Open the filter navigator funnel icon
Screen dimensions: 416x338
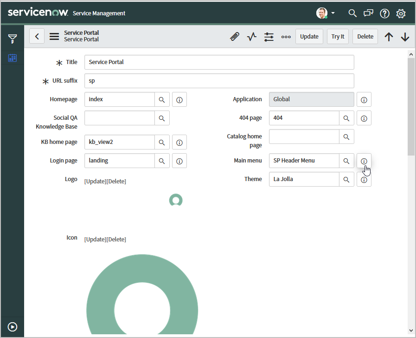click(x=13, y=39)
